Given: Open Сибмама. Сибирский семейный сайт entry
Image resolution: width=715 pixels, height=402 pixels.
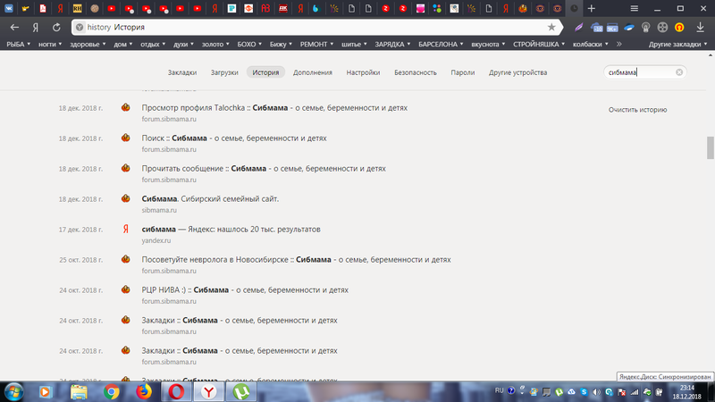Looking at the screenshot, I should coord(210,198).
